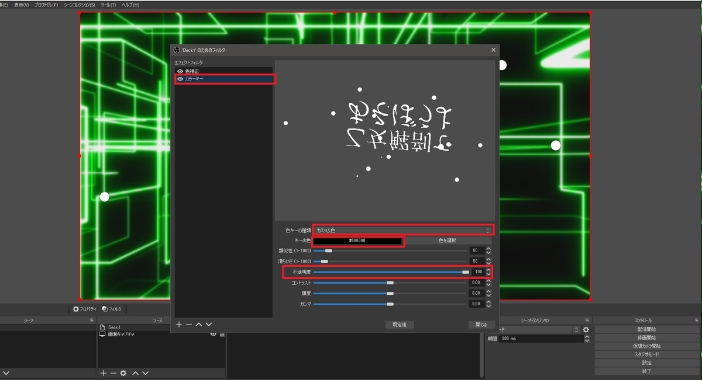Undock the シーントランジション panel with its float icon
Image resolution: width=702 pixels, height=380 pixels.
(x=587, y=320)
